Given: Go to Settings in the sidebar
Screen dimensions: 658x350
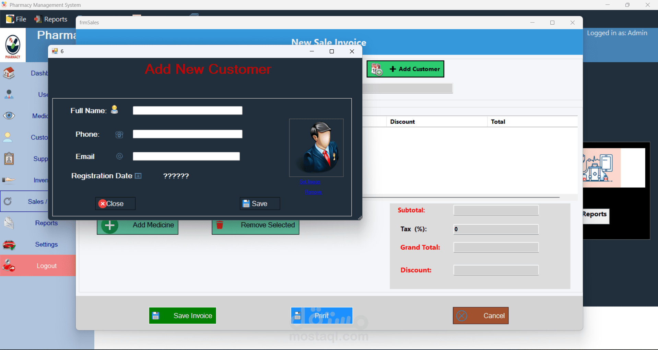Looking at the screenshot, I should click(x=46, y=245).
